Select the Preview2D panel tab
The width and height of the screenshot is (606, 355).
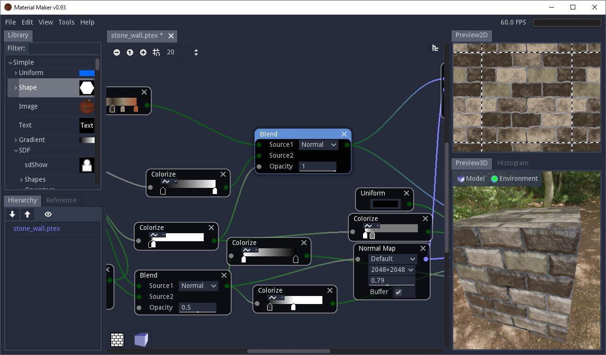coord(471,35)
